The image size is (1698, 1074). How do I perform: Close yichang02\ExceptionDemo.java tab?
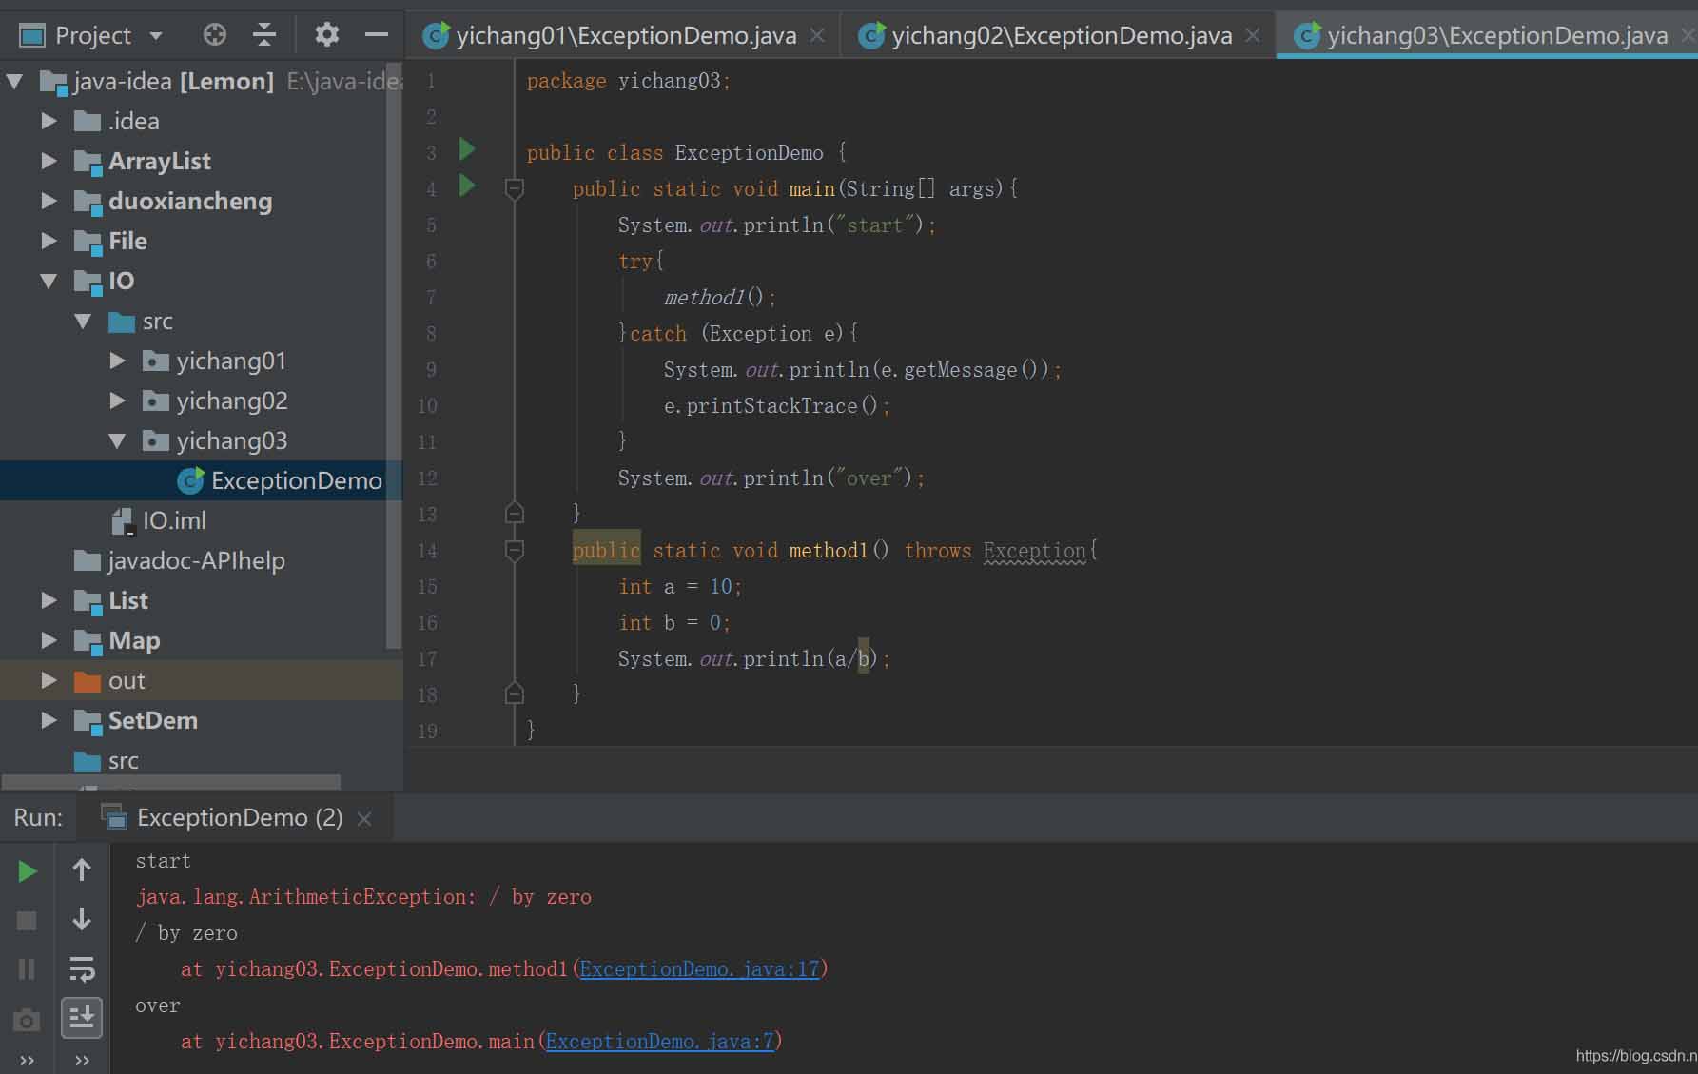1253,35
